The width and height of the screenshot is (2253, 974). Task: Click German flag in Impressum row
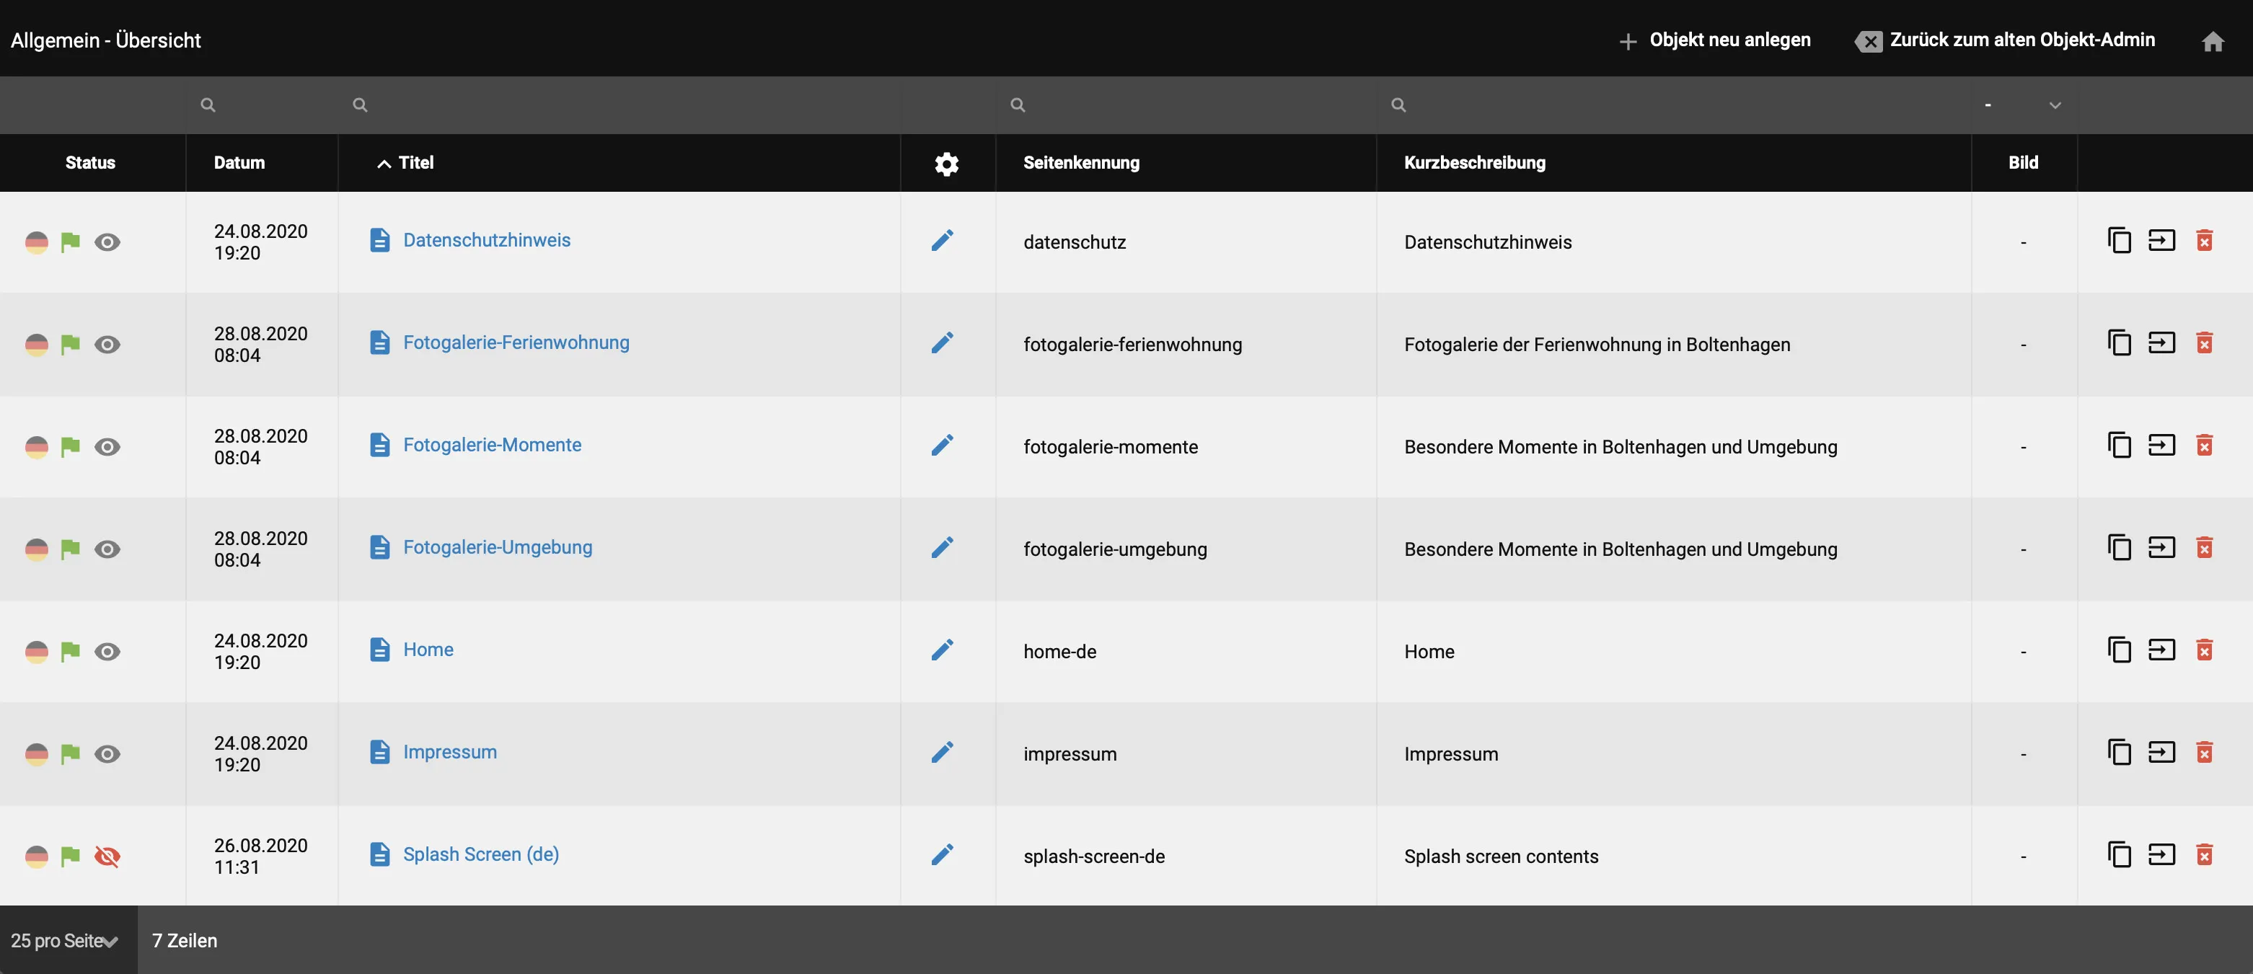click(x=37, y=753)
